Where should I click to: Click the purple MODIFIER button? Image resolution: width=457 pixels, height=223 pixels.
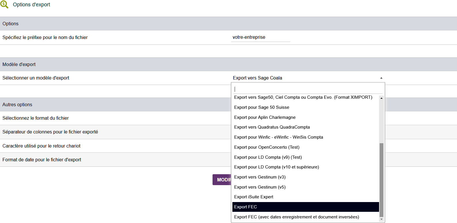point(222,180)
